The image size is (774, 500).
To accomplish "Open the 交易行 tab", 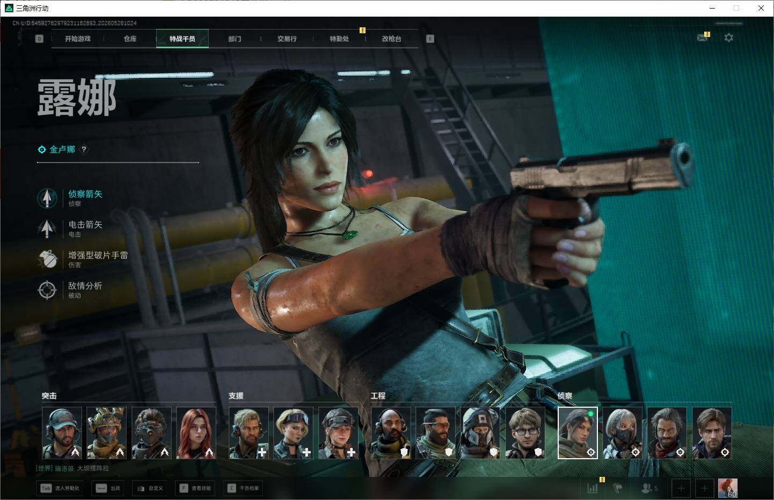I will (287, 39).
